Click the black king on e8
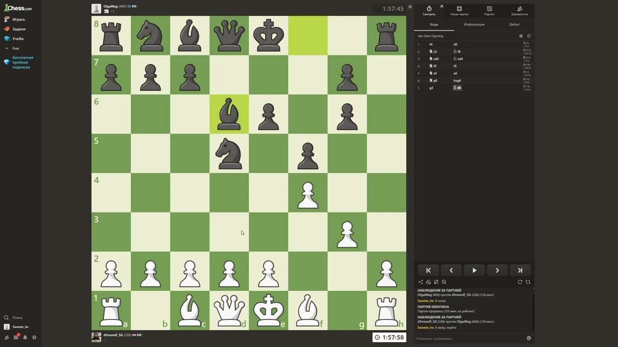This screenshot has width=618, height=347. 268,36
